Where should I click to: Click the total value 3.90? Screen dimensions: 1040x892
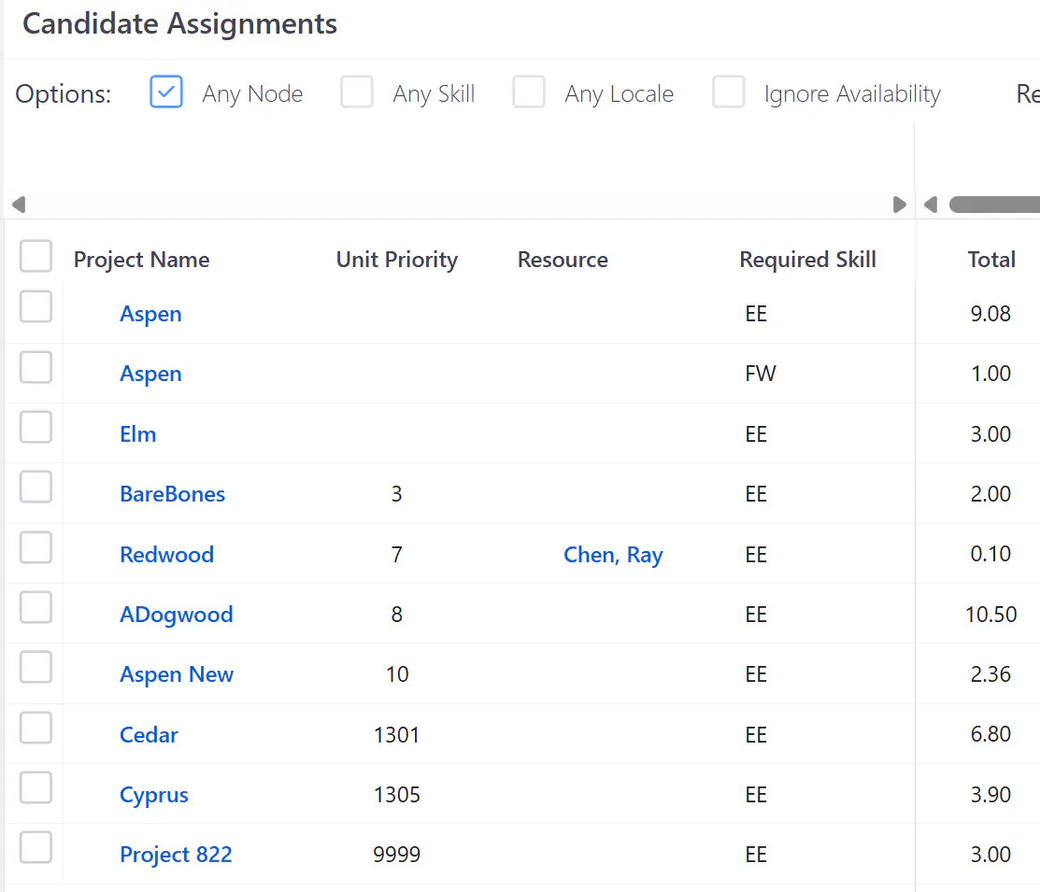[x=990, y=795]
